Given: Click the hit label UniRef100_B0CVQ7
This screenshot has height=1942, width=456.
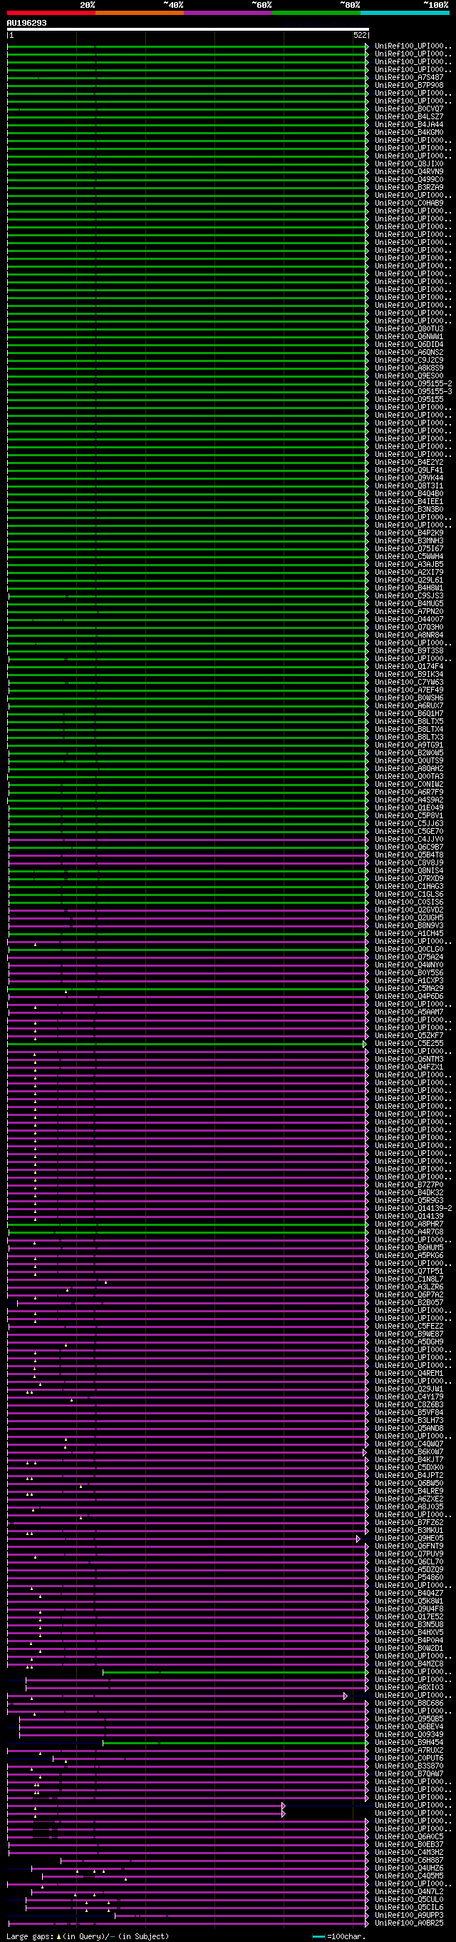Looking at the screenshot, I should (x=410, y=109).
